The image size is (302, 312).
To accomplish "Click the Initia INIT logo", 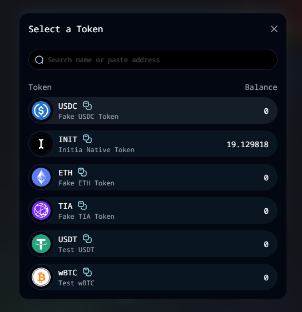I will (x=41, y=144).
